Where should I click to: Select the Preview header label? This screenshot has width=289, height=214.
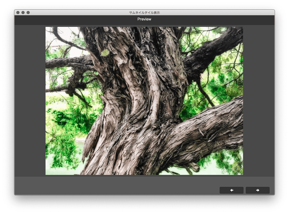point(144,19)
